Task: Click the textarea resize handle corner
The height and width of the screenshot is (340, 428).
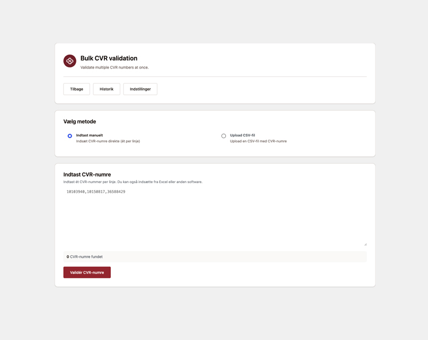Action: coord(365,244)
